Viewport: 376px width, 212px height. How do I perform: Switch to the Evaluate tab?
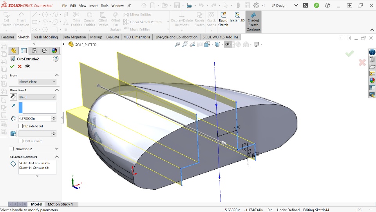[x=112, y=37]
